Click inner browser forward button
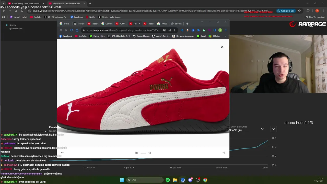Image resolution: width=327 pixels, height=184 pixels. [66, 30]
